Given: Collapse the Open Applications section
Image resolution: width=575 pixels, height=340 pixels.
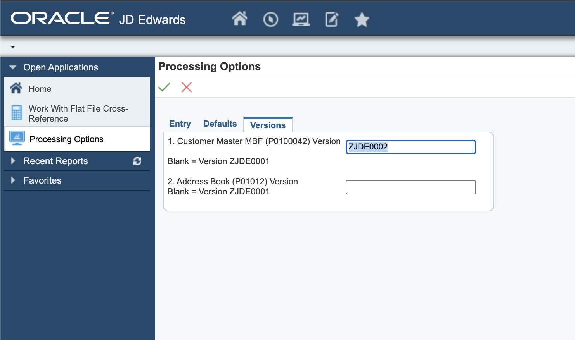Looking at the screenshot, I should click(13, 67).
